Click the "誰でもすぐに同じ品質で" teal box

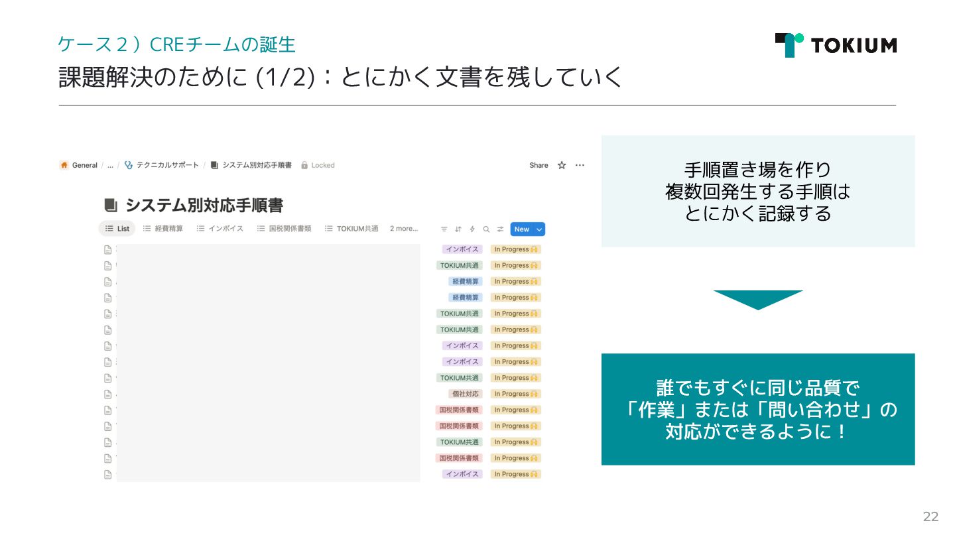click(x=758, y=409)
